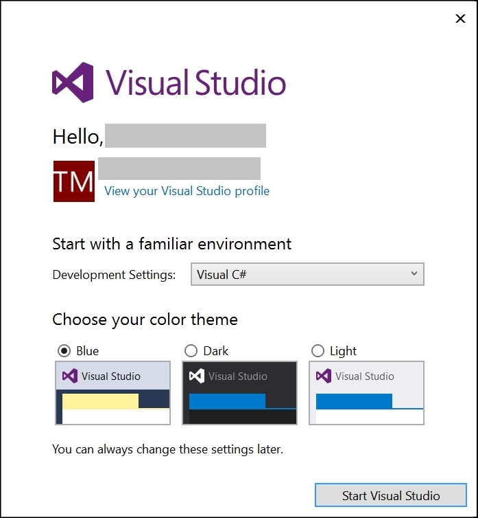Click the TM user avatar tile
Screen dimensions: 478x518
click(74, 181)
